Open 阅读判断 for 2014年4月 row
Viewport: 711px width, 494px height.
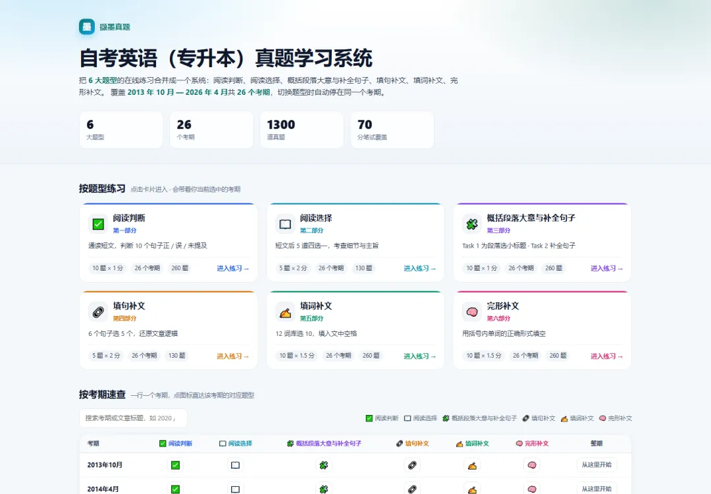coord(176,489)
